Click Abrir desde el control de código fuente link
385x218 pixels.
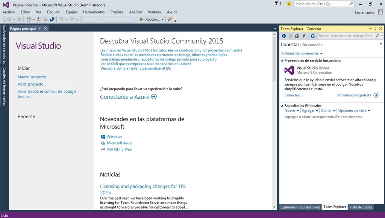click(x=47, y=94)
